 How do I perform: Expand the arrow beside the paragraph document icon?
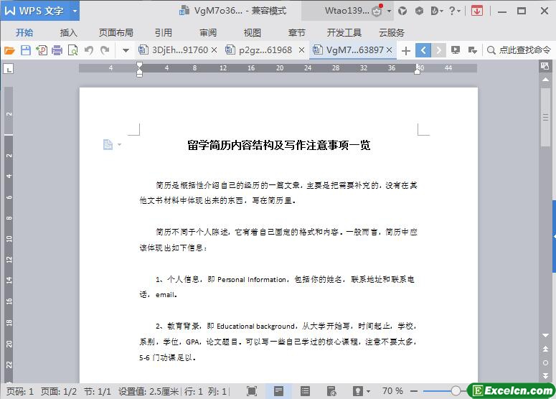(120, 145)
